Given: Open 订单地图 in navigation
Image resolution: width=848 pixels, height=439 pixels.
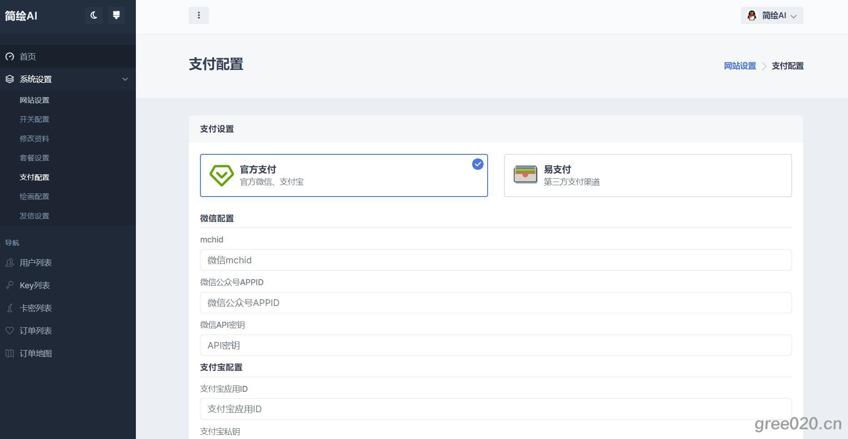Looking at the screenshot, I should [x=36, y=353].
